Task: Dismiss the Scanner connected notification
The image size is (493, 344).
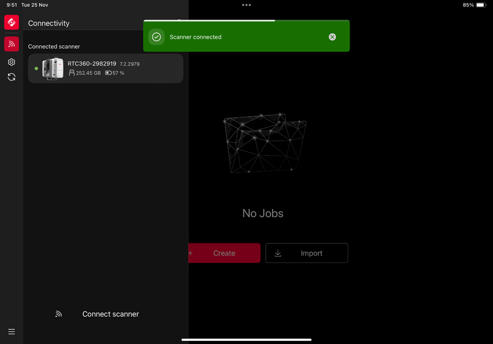Action: (x=332, y=37)
